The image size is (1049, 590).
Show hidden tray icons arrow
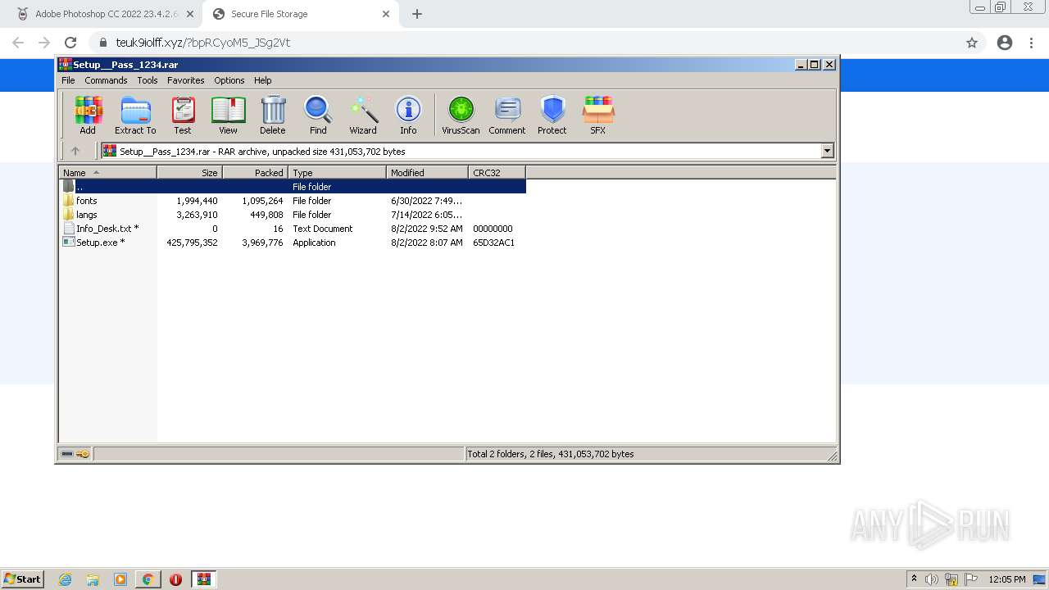tap(914, 579)
